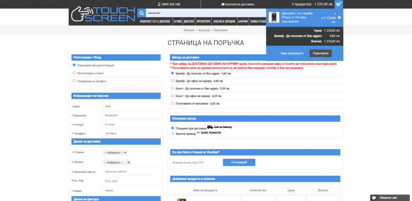This screenshot has width=412, height=201.
Task: Click the delivery truck icon in top bar
Action: 223,4
